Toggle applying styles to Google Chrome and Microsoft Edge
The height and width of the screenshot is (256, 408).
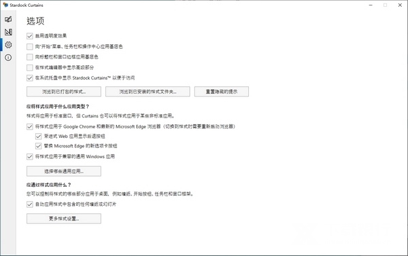pyautogui.click(x=30, y=126)
